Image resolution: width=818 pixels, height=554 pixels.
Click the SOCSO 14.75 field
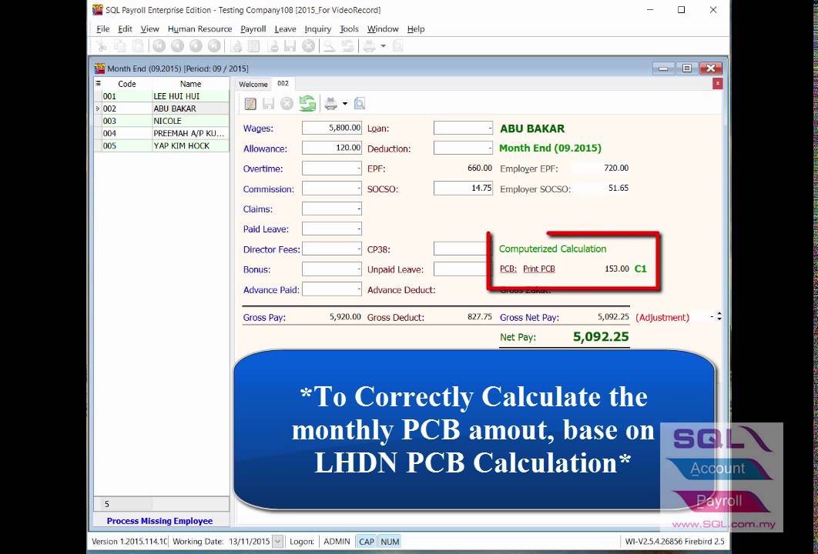click(463, 189)
